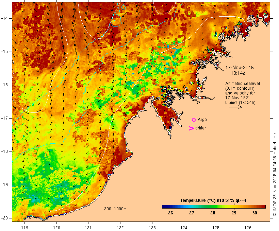The width and height of the screenshot is (279, 231).
Task: Click the '200 1000m' depth label
Action: [x=115, y=209]
